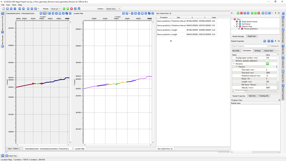Click the green run button in main toolbar
Screen dimensions: 286x161
64,9
